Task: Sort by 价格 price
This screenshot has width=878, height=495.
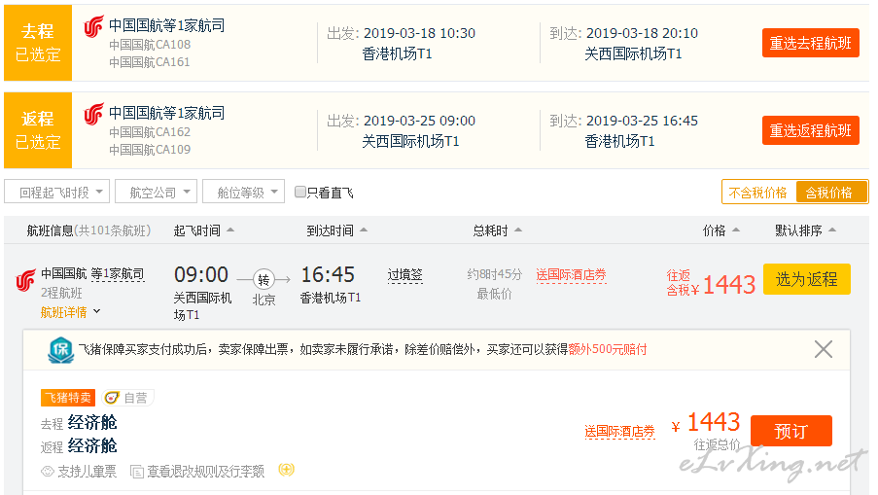Action: (721, 230)
